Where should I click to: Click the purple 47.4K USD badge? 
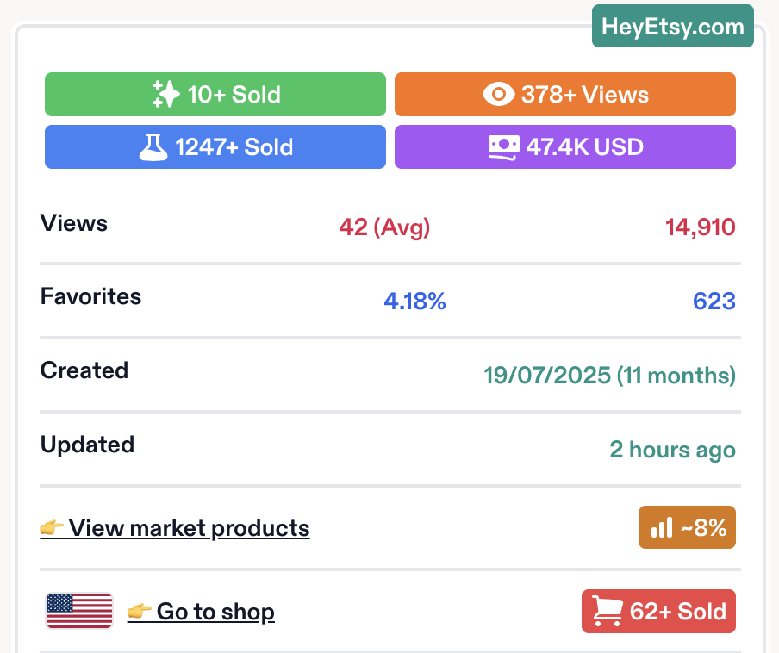click(565, 147)
